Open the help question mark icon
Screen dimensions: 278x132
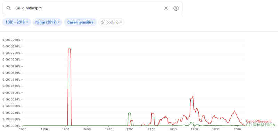pos(176,8)
